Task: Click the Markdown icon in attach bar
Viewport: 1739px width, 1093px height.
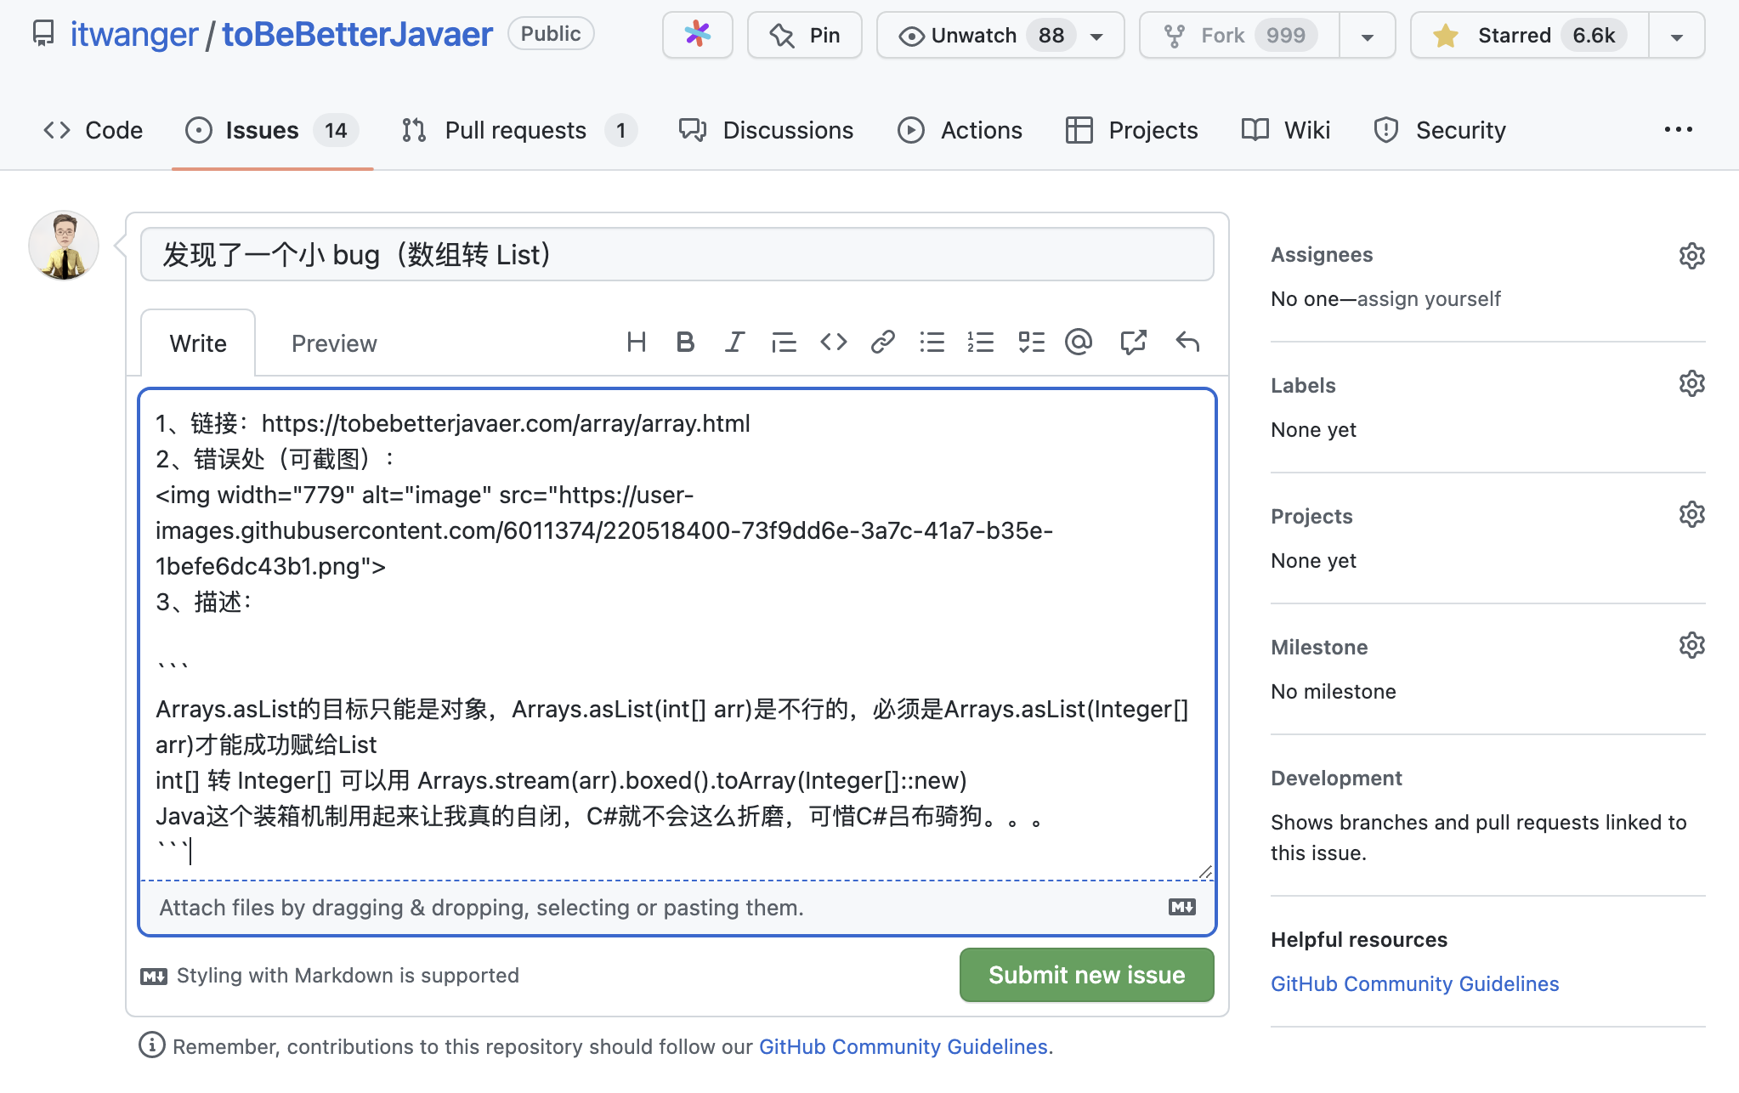Action: point(1181,908)
